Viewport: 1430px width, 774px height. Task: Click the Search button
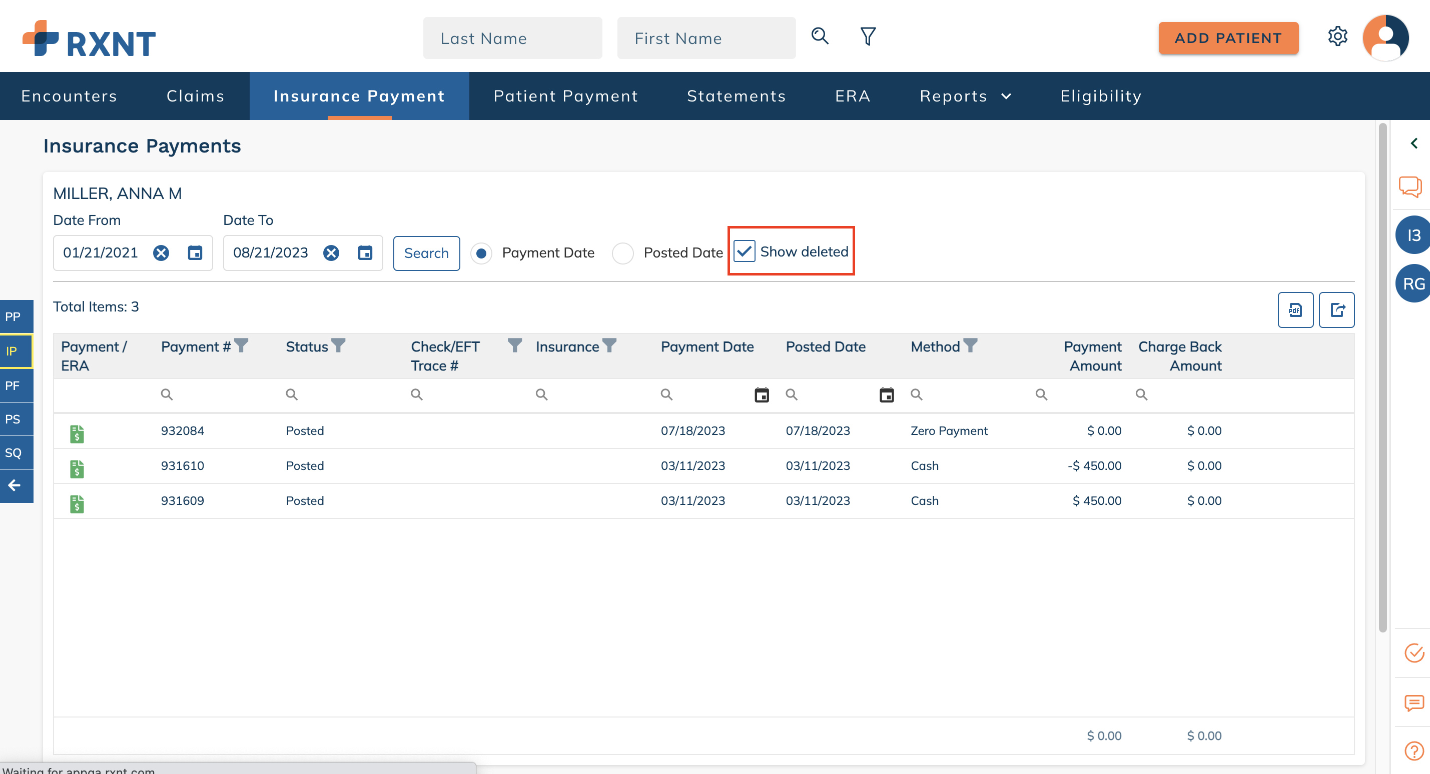click(x=426, y=253)
